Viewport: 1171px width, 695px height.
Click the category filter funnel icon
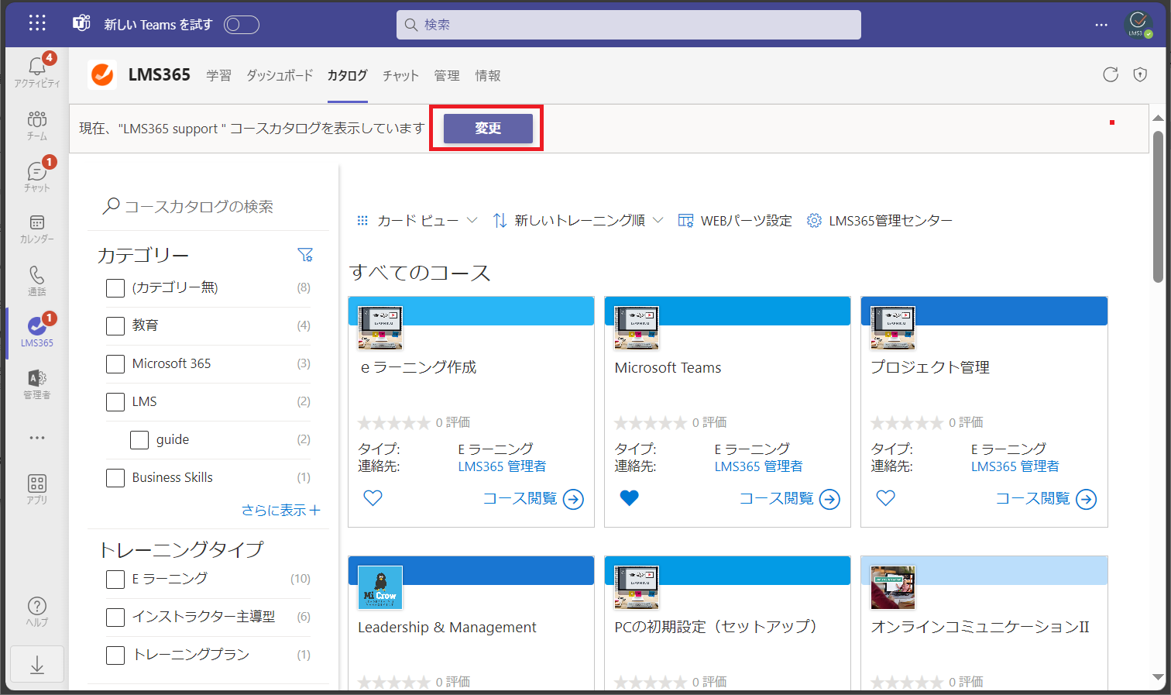coord(305,255)
